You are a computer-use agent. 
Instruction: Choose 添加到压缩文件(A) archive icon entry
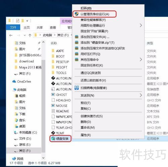pyautogui.click(x=77, y=37)
